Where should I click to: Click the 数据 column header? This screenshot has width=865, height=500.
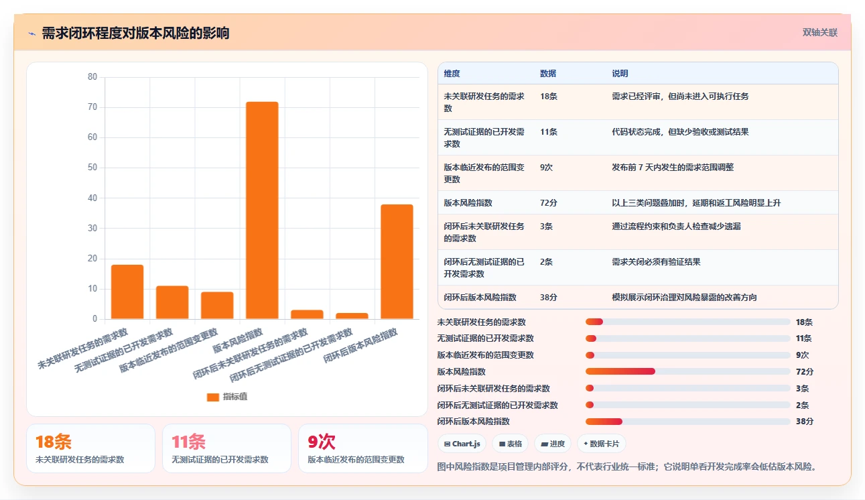click(x=548, y=74)
